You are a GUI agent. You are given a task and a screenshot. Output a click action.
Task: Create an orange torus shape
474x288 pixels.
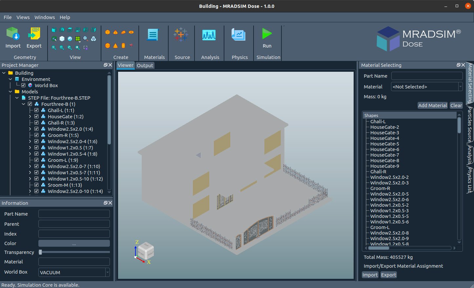click(131, 32)
